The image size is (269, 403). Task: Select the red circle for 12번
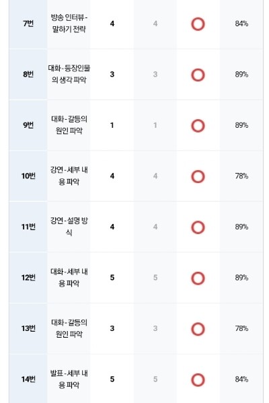click(x=198, y=279)
